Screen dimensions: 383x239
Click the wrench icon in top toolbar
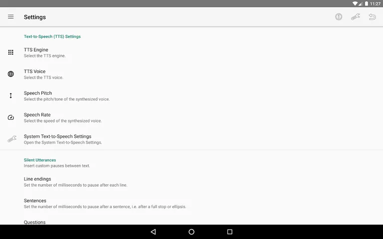pyautogui.click(x=356, y=17)
